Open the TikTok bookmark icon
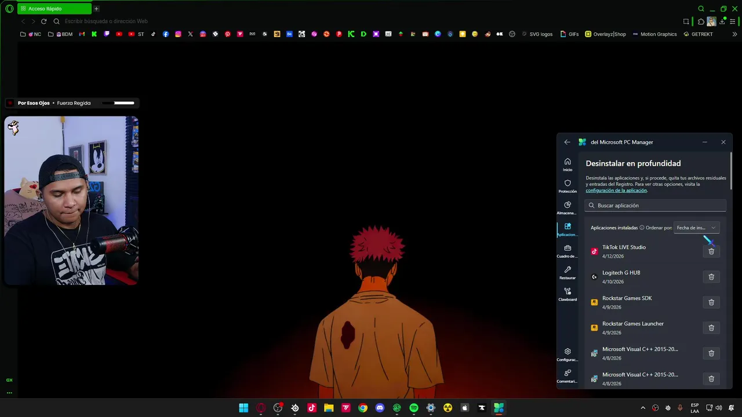Screen dimensions: 742x417 153,34
